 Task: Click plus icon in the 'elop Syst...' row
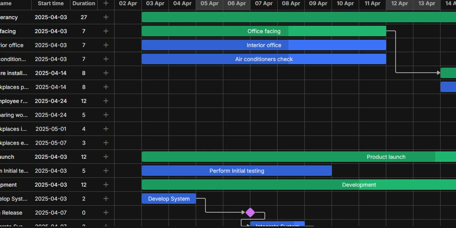point(106,198)
